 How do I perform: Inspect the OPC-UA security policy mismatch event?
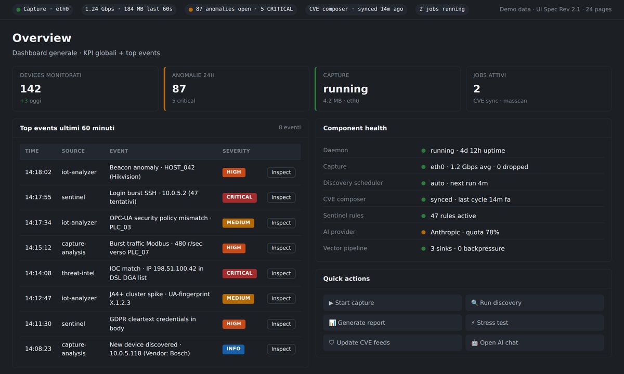click(x=281, y=223)
